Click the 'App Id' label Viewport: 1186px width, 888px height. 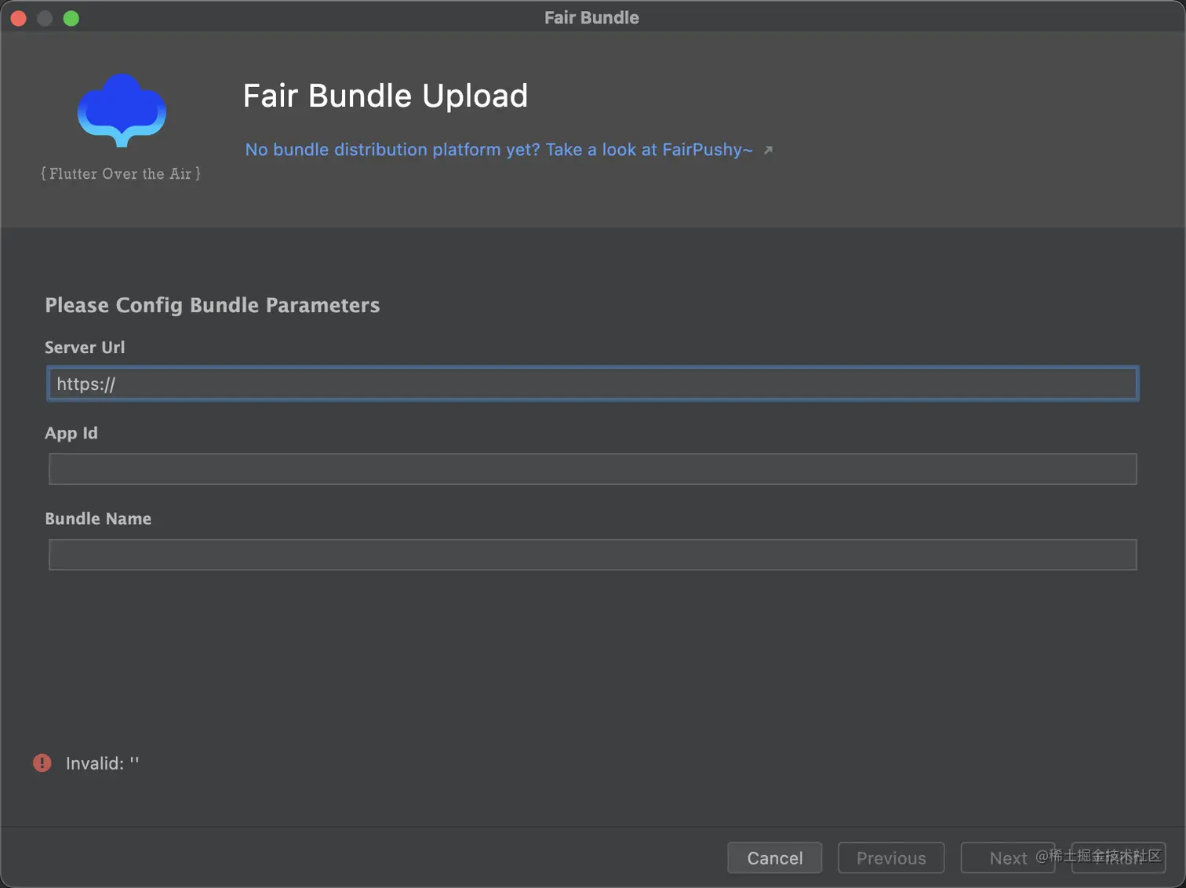click(71, 433)
